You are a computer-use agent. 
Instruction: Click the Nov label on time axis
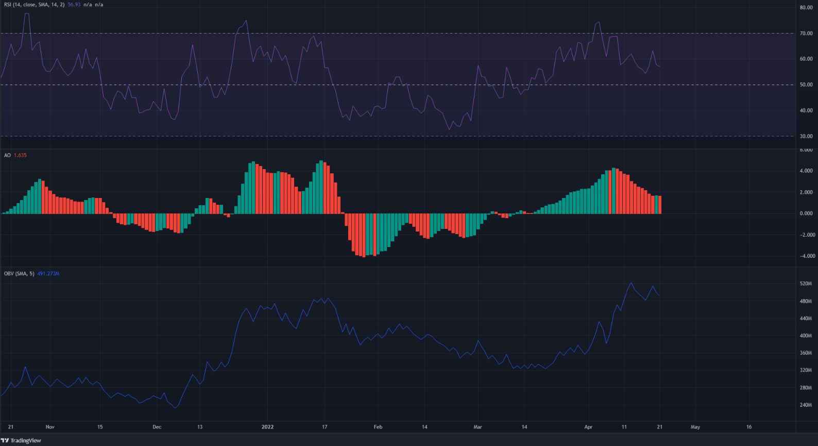[x=50, y=427]
